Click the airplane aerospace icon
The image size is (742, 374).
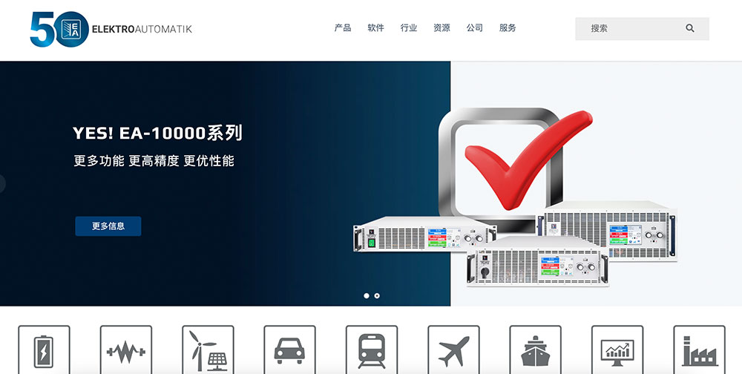(x=453, y=350)
